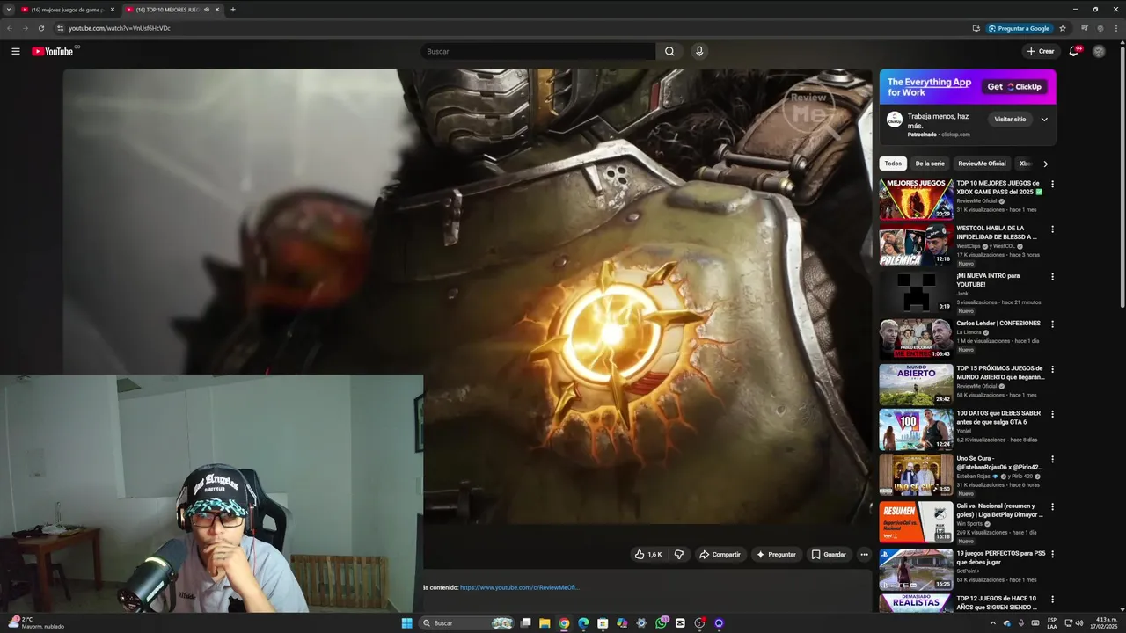Reload the page in browser toolbar
The image size is (1126, 633).
coord(40,28)
